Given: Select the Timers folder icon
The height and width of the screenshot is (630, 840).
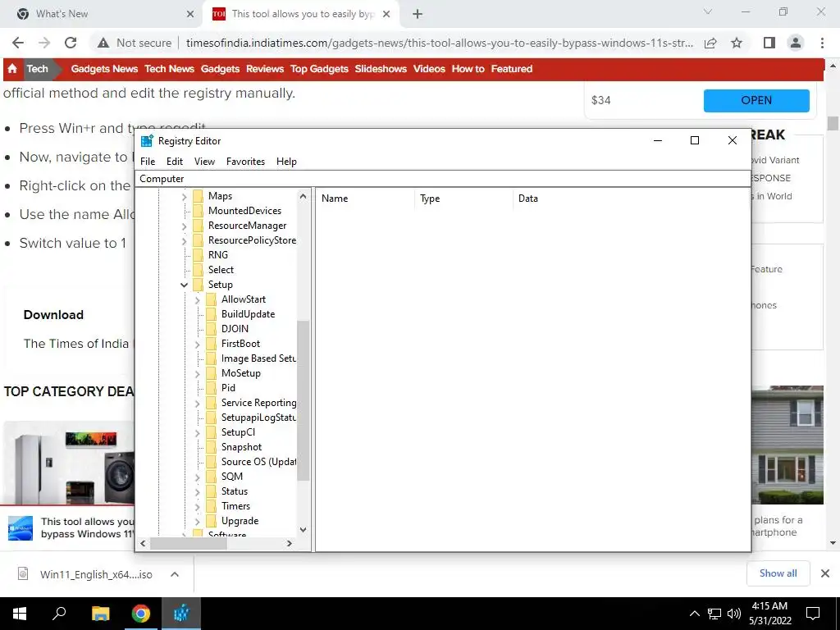Looking at the screenshot, I should [x=211, y=506].
